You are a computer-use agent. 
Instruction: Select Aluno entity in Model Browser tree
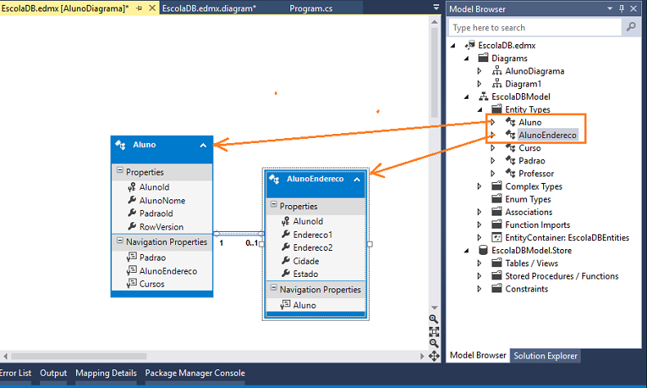(x=530, y=123)
